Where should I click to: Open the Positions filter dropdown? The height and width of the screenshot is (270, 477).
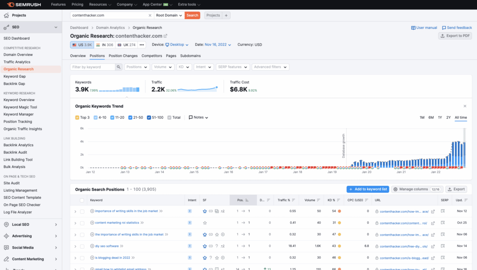(x=137, y=67)
